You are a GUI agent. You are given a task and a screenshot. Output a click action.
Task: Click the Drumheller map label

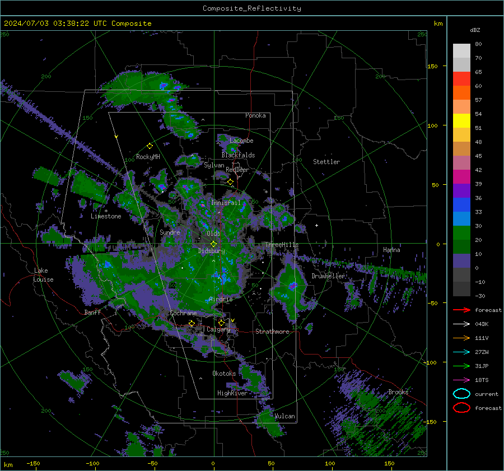pyautogui.click(x=328, y=276)
